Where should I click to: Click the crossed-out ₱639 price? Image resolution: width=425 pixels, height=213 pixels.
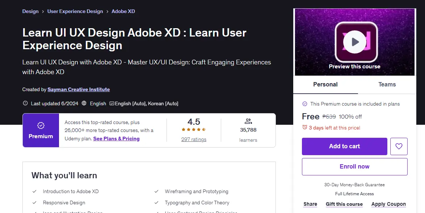tap(329, 117)
